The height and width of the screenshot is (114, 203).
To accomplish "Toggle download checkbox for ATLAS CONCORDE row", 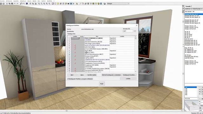I will [75, 49].
